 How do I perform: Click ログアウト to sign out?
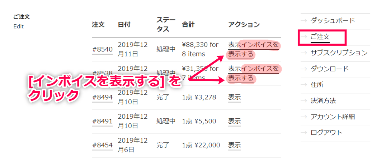(326, 133)
